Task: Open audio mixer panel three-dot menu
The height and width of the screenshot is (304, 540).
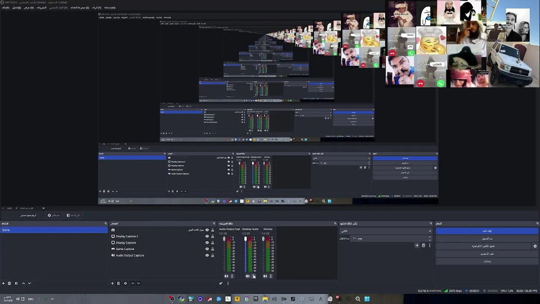Action: coord(228,283)
